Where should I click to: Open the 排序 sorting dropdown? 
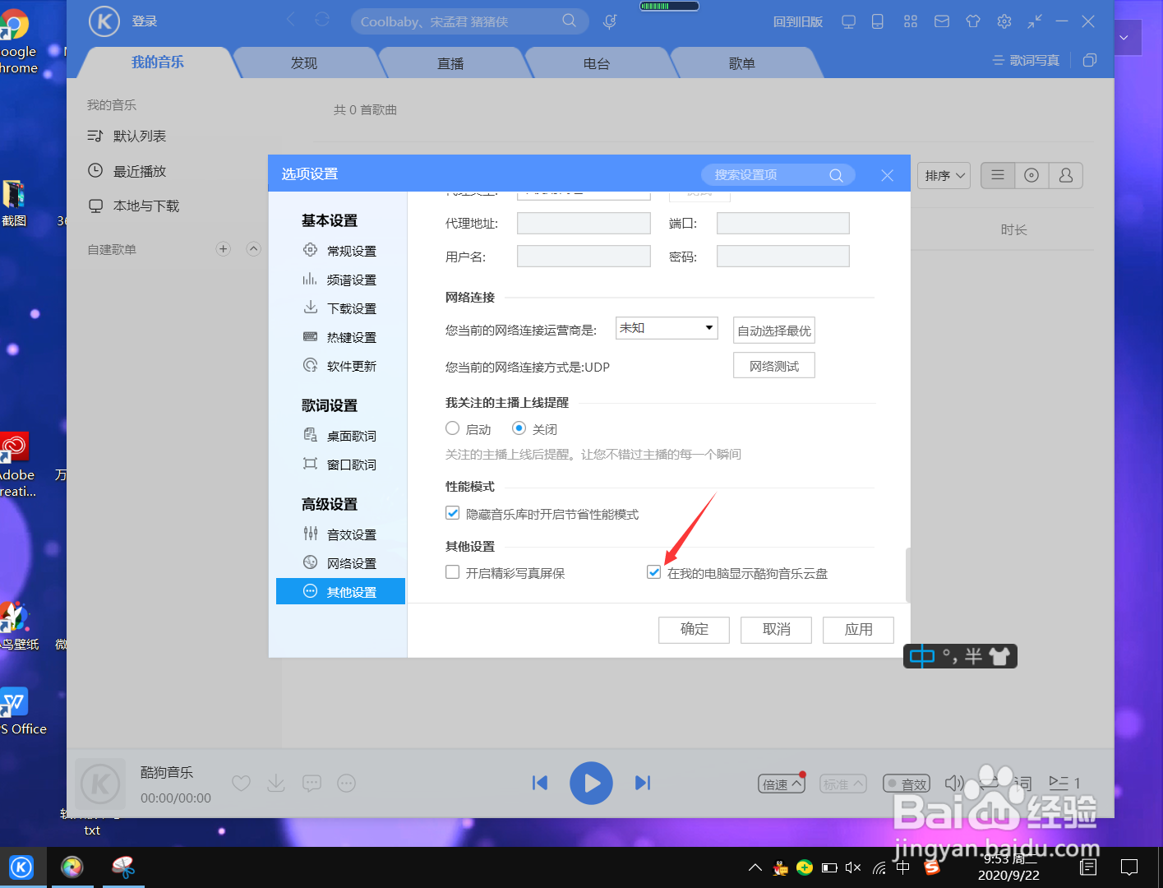coord(943,175)
